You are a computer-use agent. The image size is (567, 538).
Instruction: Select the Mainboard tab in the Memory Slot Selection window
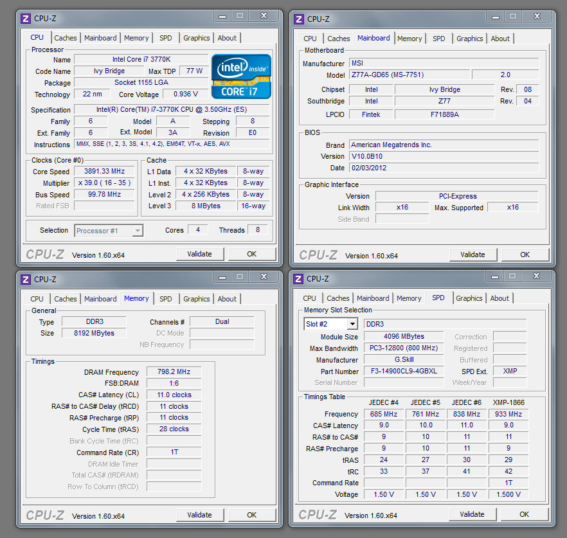tap(373, 298)
